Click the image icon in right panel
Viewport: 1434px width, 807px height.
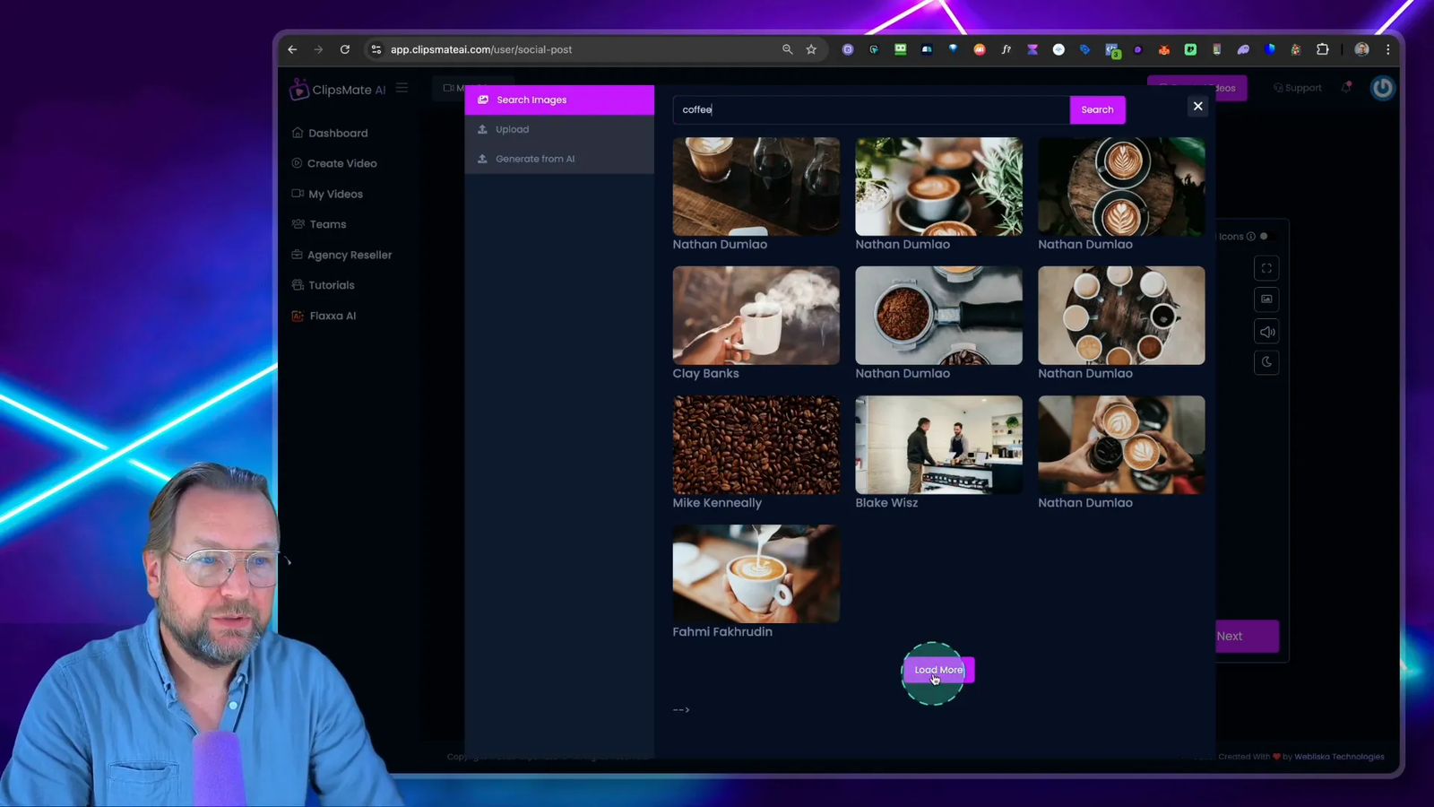click(x=1266, y=299)
